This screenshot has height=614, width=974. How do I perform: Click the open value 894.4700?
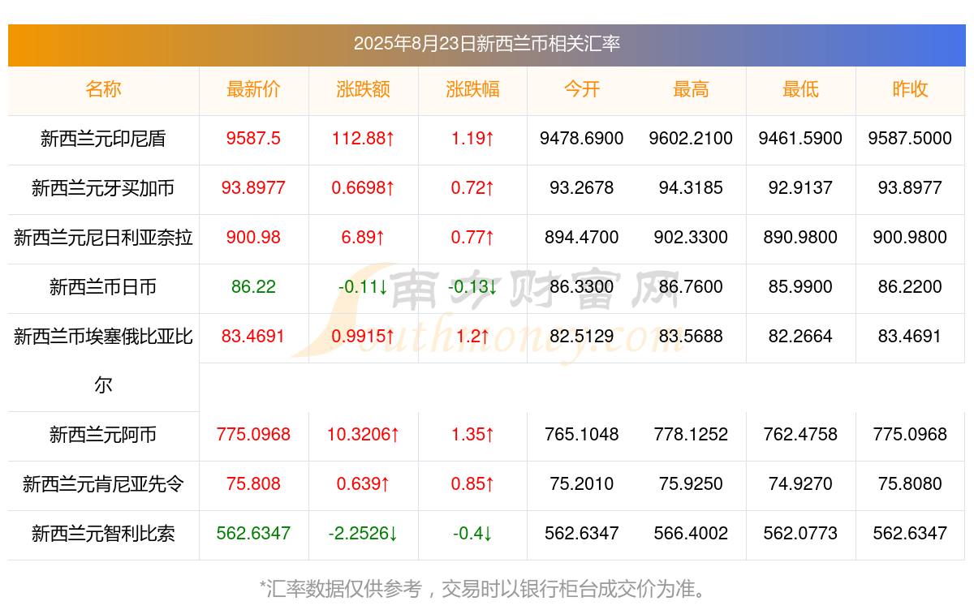tap(582, 238)
